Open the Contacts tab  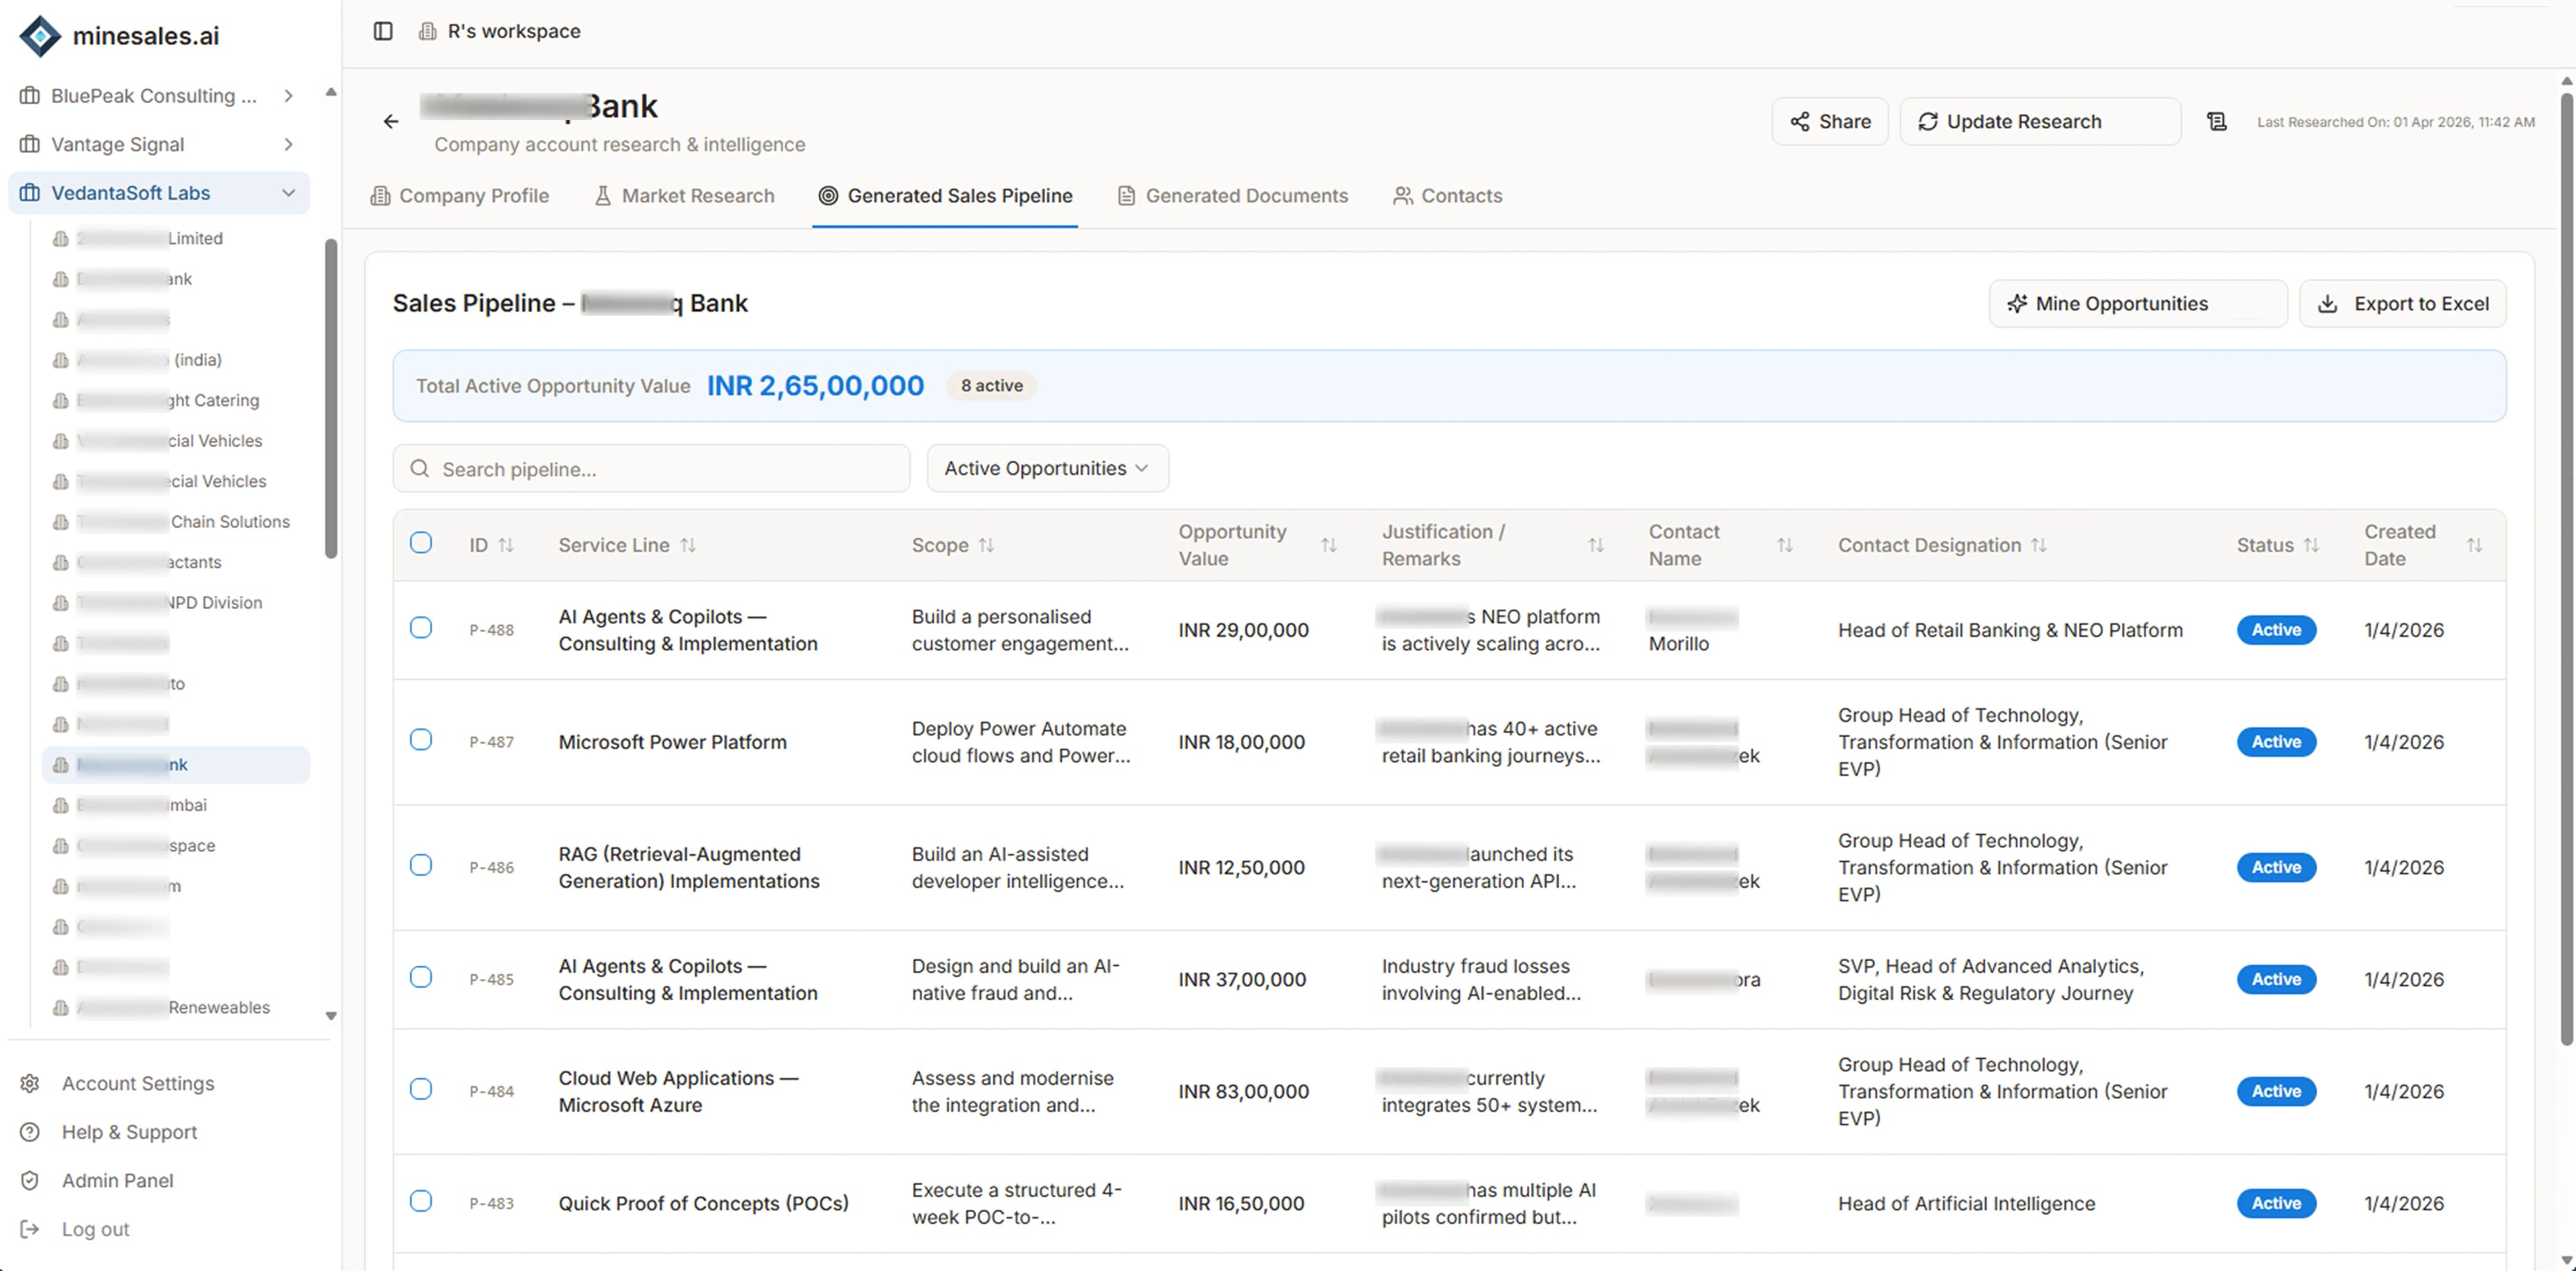tap(1447, 196)
